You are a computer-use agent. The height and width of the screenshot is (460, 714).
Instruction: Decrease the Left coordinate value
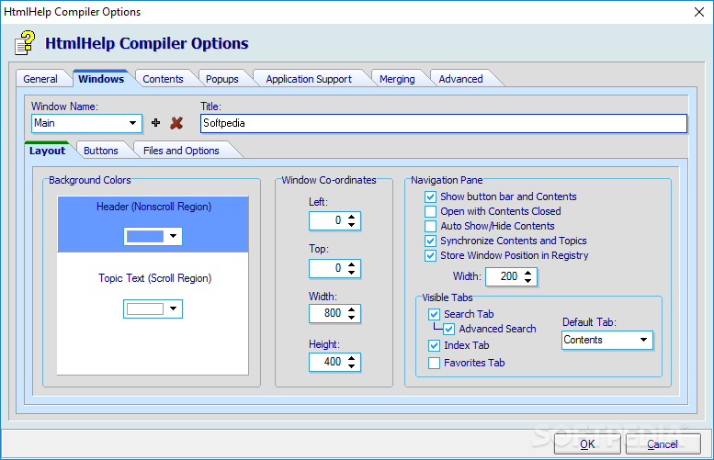[352, 225]
